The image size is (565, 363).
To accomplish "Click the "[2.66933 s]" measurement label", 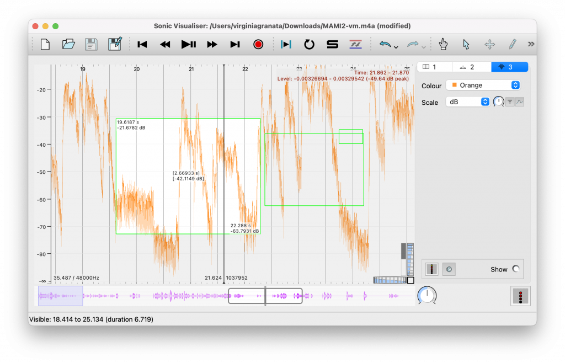I will click(186, 173).
